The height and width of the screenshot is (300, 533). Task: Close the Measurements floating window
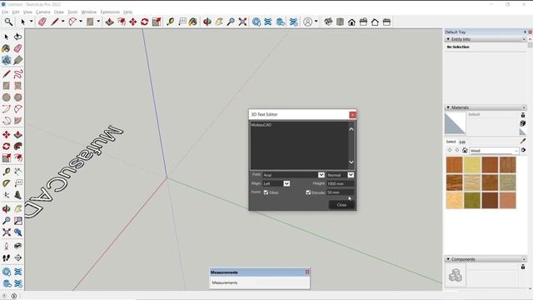coord(307,272)
